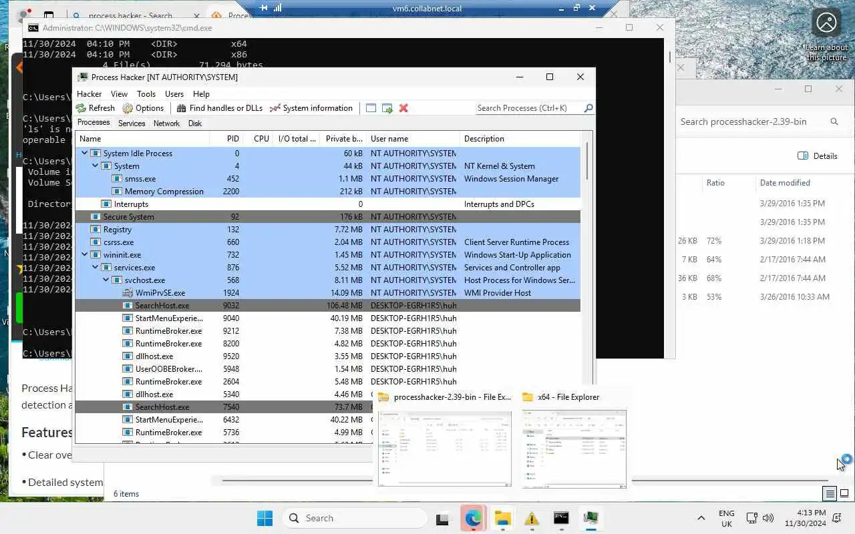
Task: Open Find handles or DLLs
Action: tap(219, 108)
